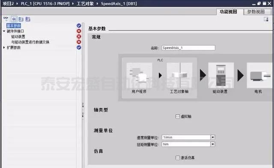Click the 工艺对象轴 diagram image
The width and height of the screenshot is (274, 168).
coord(179,75)
